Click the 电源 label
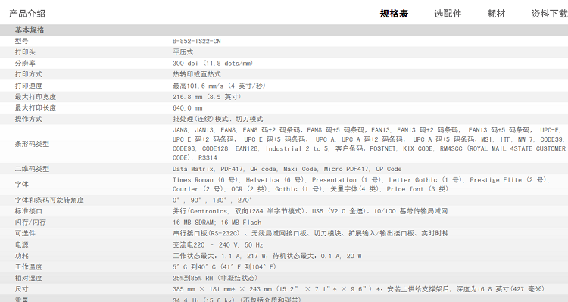 (x=22, y=245)
